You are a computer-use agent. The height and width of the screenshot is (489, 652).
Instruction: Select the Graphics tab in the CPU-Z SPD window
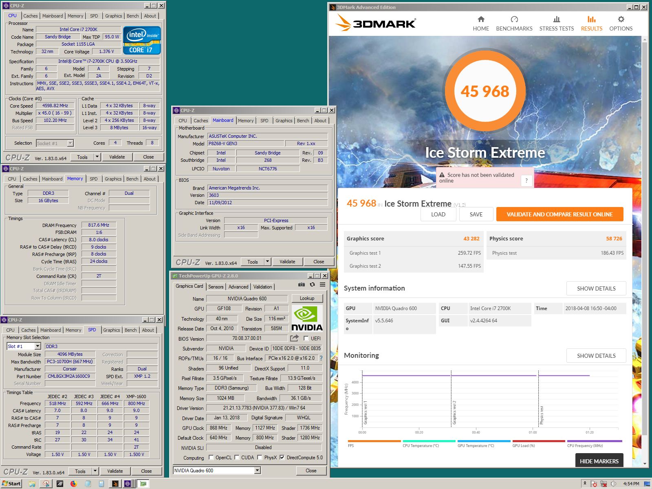112,330
